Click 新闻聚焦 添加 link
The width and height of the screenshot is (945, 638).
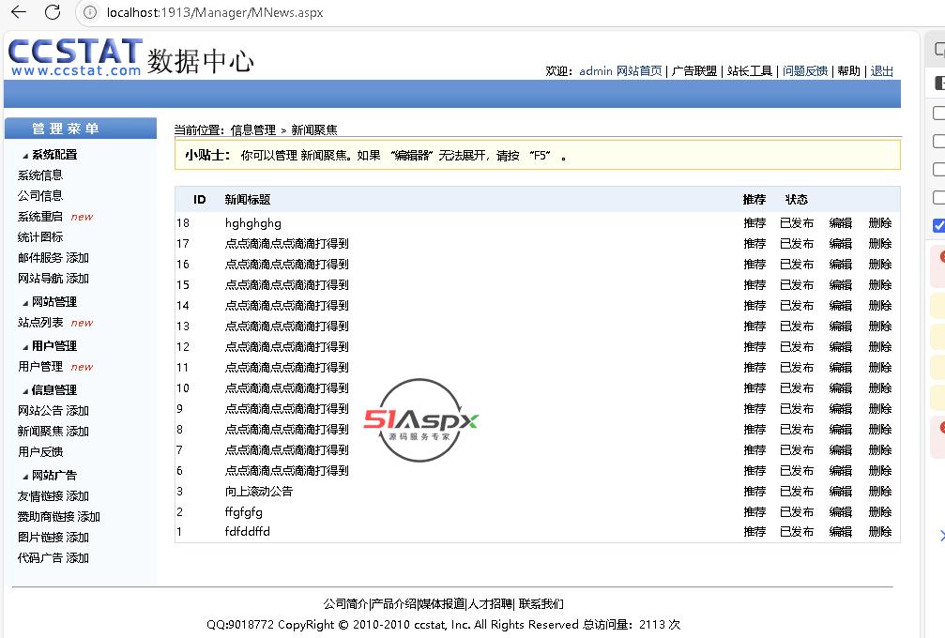click(x=53, y=432)
